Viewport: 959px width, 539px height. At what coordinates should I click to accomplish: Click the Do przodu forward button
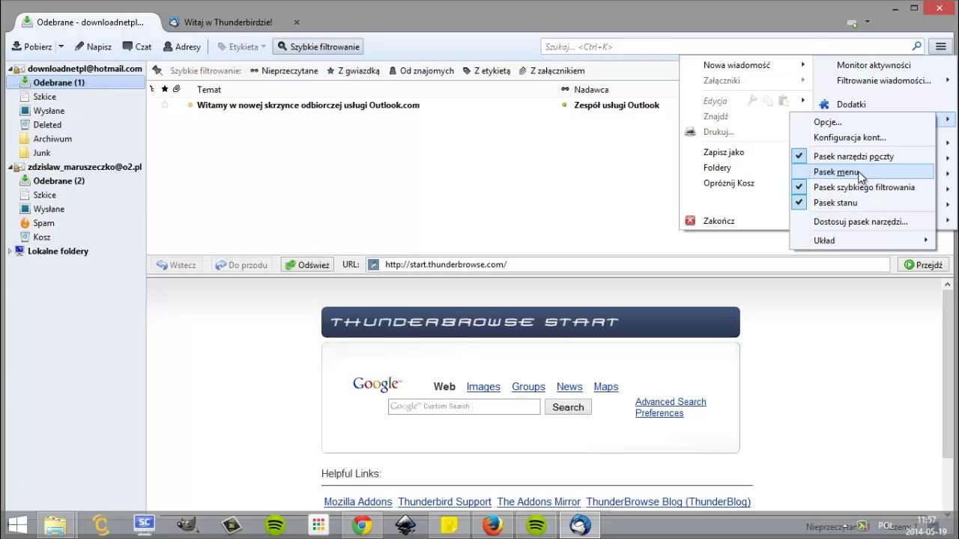(x=241, y=265)
